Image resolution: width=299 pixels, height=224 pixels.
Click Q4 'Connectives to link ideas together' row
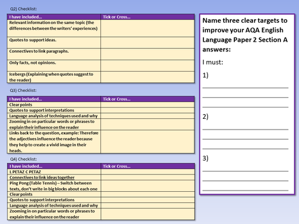pyautogui.click(x=100, y=177)
